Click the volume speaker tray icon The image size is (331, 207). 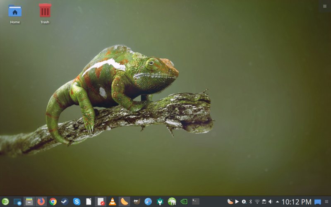pyautogui.click(x=270, y=202)
